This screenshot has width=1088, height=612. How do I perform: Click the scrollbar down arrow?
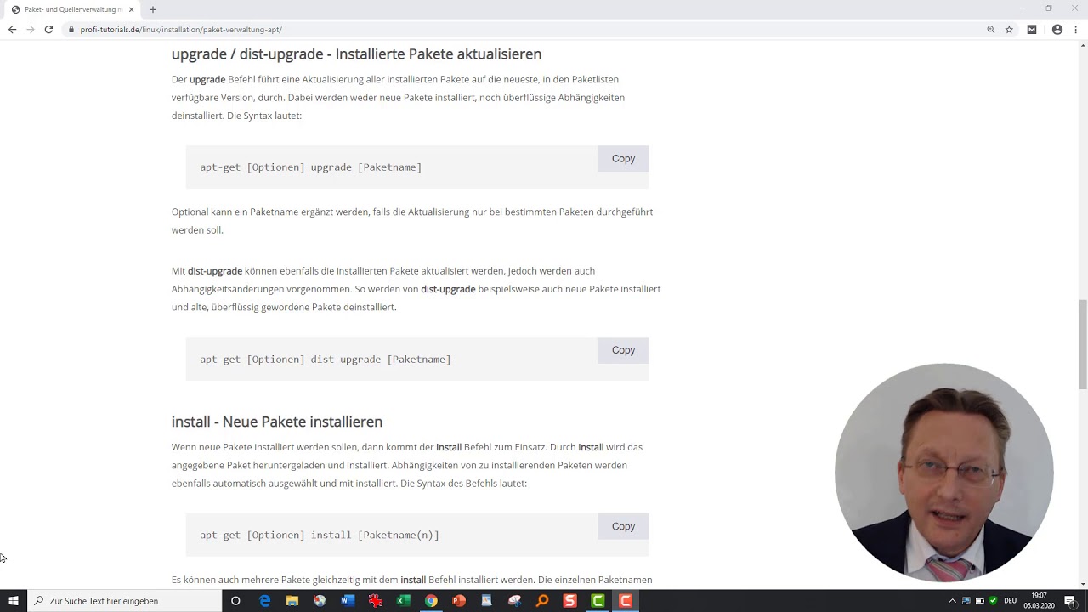(1083, 583)
